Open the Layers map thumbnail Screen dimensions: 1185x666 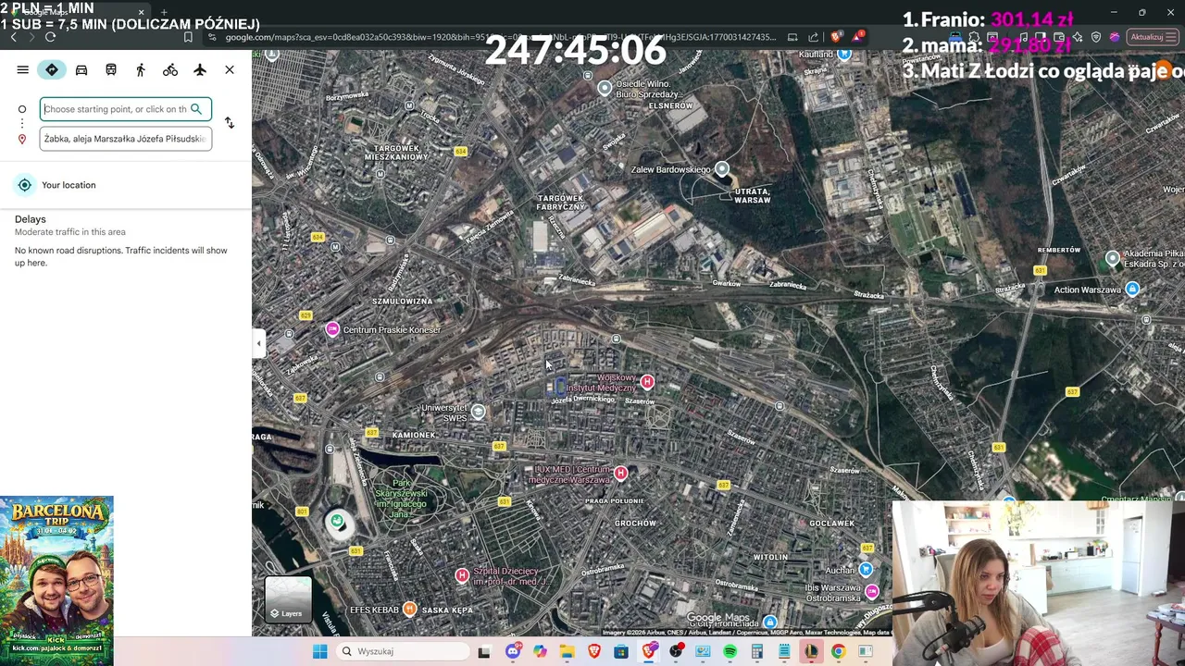(288, 599)
